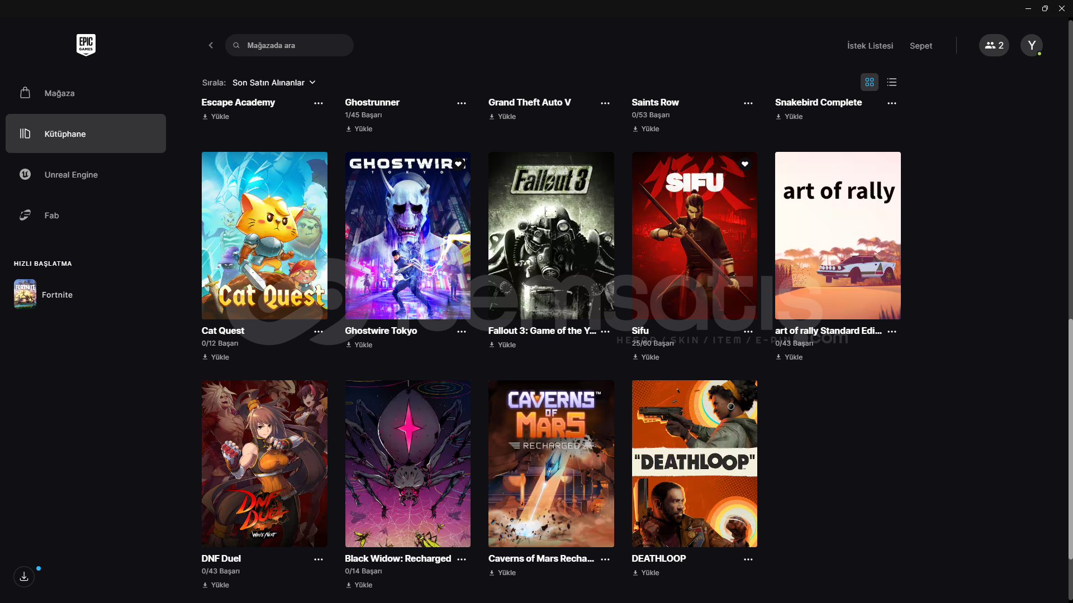Open the DNF Duel cover art
Viewport: 1073px width, 603px height.
(264, 464)
